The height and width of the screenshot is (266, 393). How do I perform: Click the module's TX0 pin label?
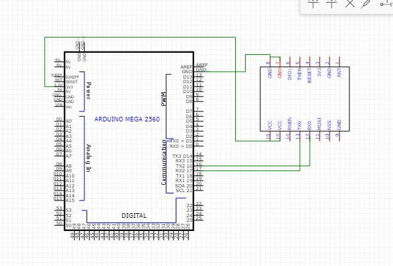coord(299,125)
